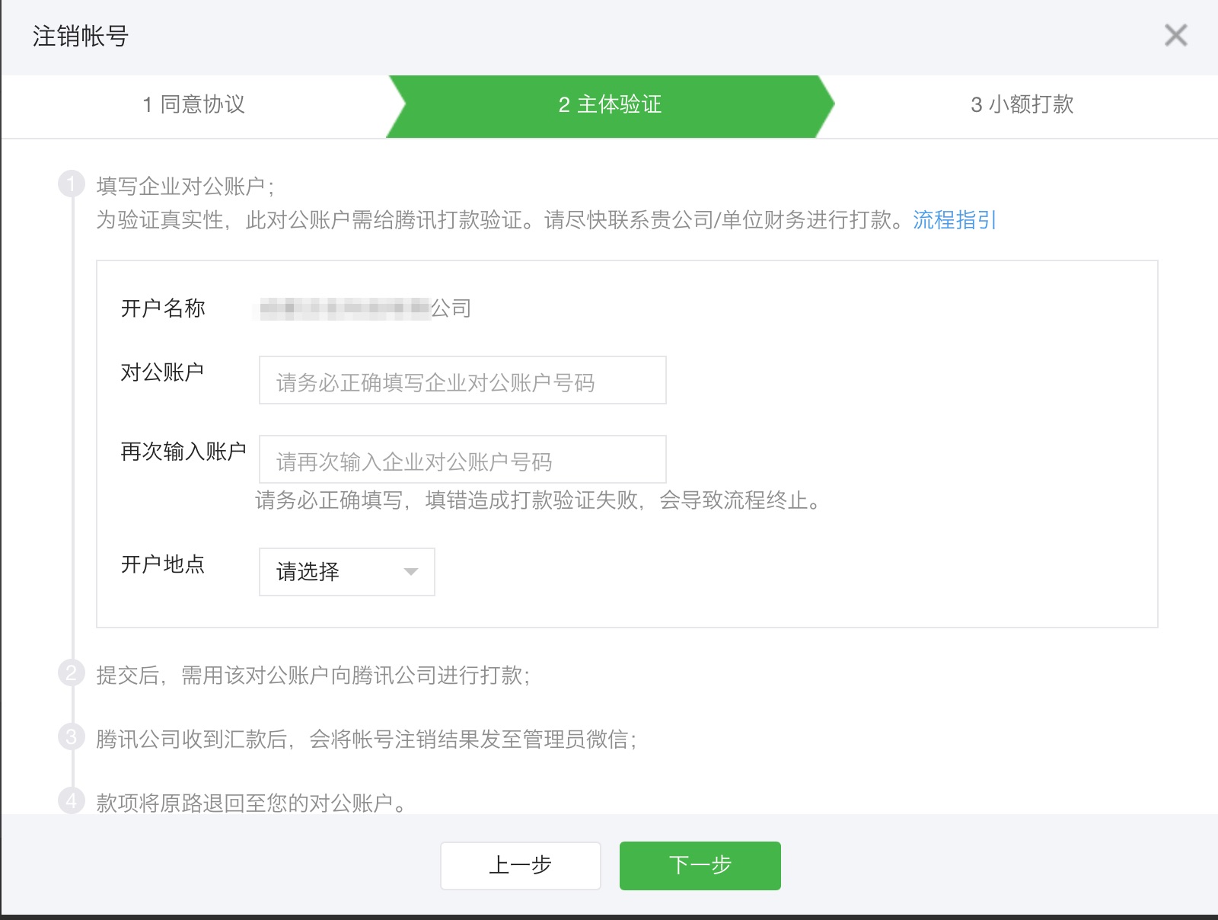Click the 开户名称 label

click(x=161, y=308)
